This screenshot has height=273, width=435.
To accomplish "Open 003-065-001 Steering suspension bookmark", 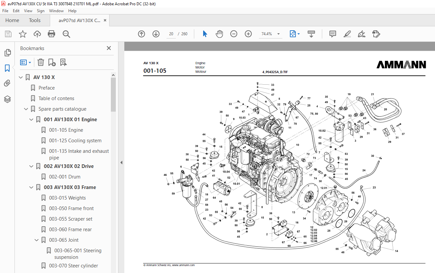I will pos(78,254).
